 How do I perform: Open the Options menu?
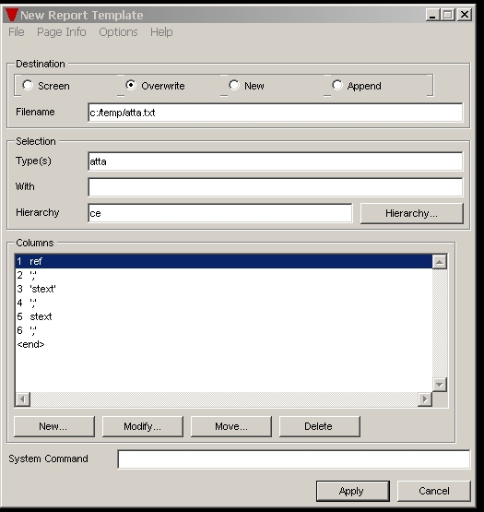[118, 32]
